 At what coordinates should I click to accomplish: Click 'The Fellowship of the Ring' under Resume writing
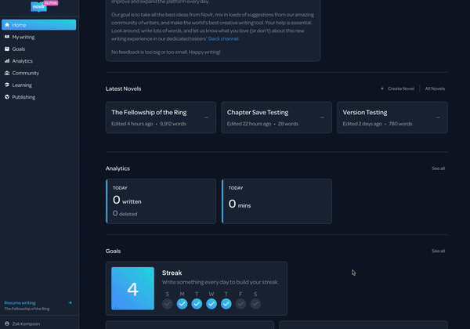(x=27, y=309)
